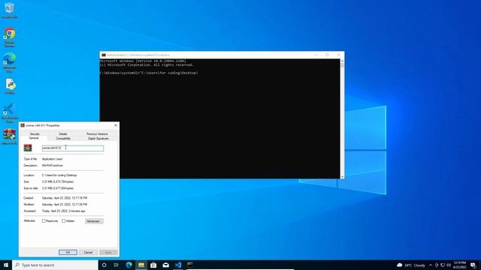Image resolution: width=481 pixels, height=270 pixels.
Task: Open Google Chrome desktop shortcut
Action: (10, 37)
